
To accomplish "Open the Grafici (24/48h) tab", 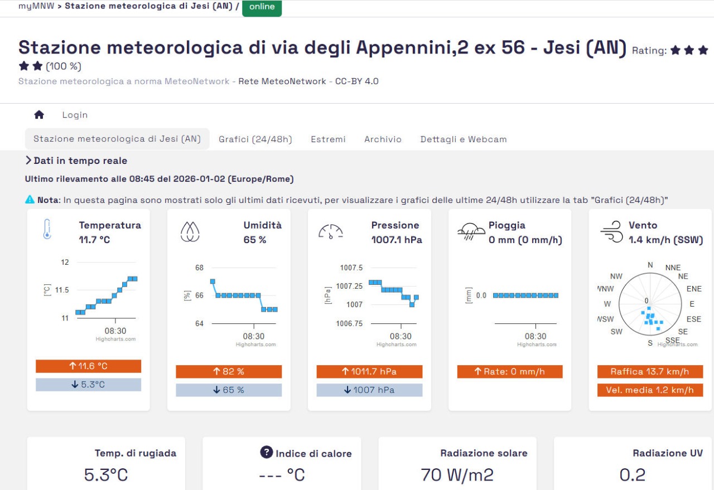I will [255, 139].
